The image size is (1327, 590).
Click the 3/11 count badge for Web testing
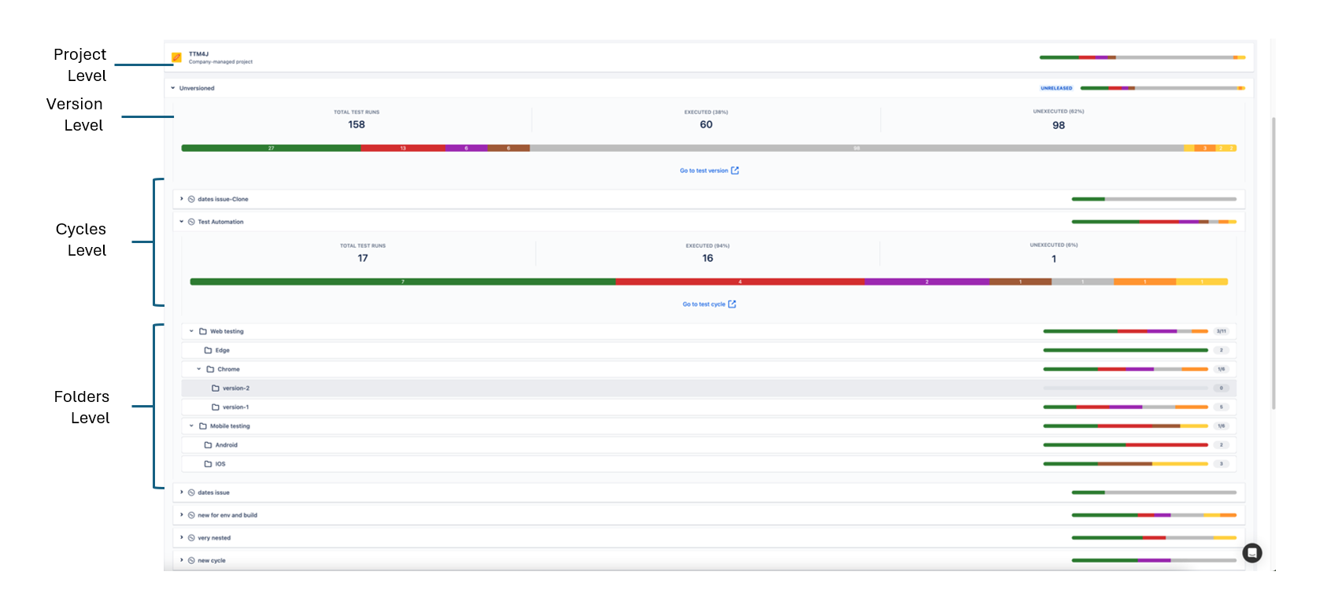coord(1222,331)
